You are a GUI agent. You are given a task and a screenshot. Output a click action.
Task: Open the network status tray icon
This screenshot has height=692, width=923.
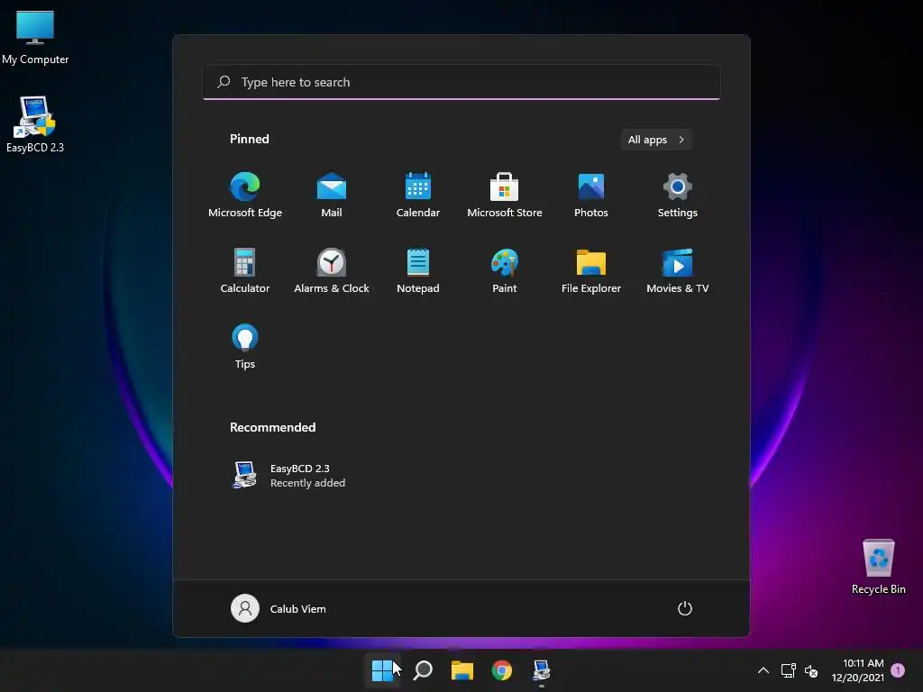tap(788, 670)
